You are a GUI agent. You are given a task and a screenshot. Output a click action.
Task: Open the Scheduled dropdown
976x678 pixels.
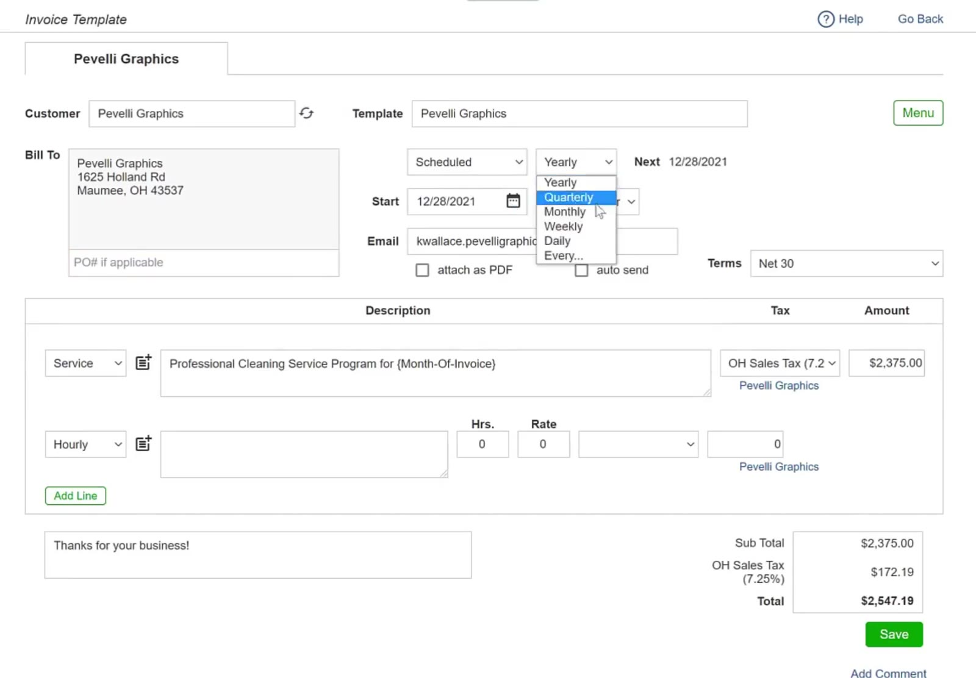[x=467, y=162]
